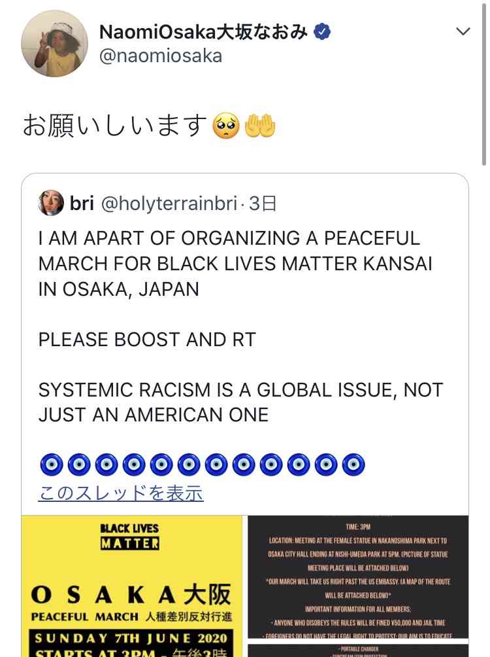The width and height of the screenshot is (490, 657).
Task: Click the vertical scrollbar on right edge
Action: tap(483, 85)
